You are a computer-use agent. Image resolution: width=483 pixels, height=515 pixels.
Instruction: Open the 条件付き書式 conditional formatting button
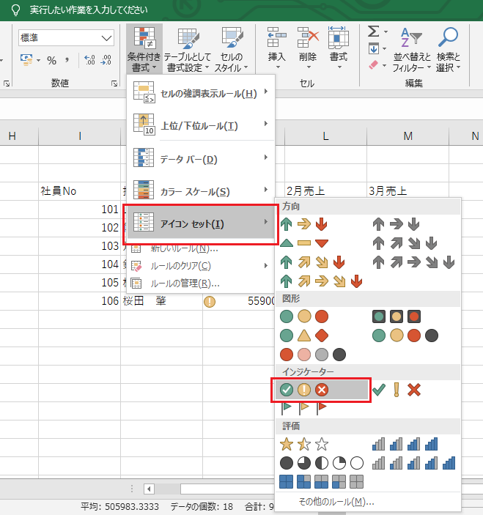pyautogui.click(x=144, y=49)
